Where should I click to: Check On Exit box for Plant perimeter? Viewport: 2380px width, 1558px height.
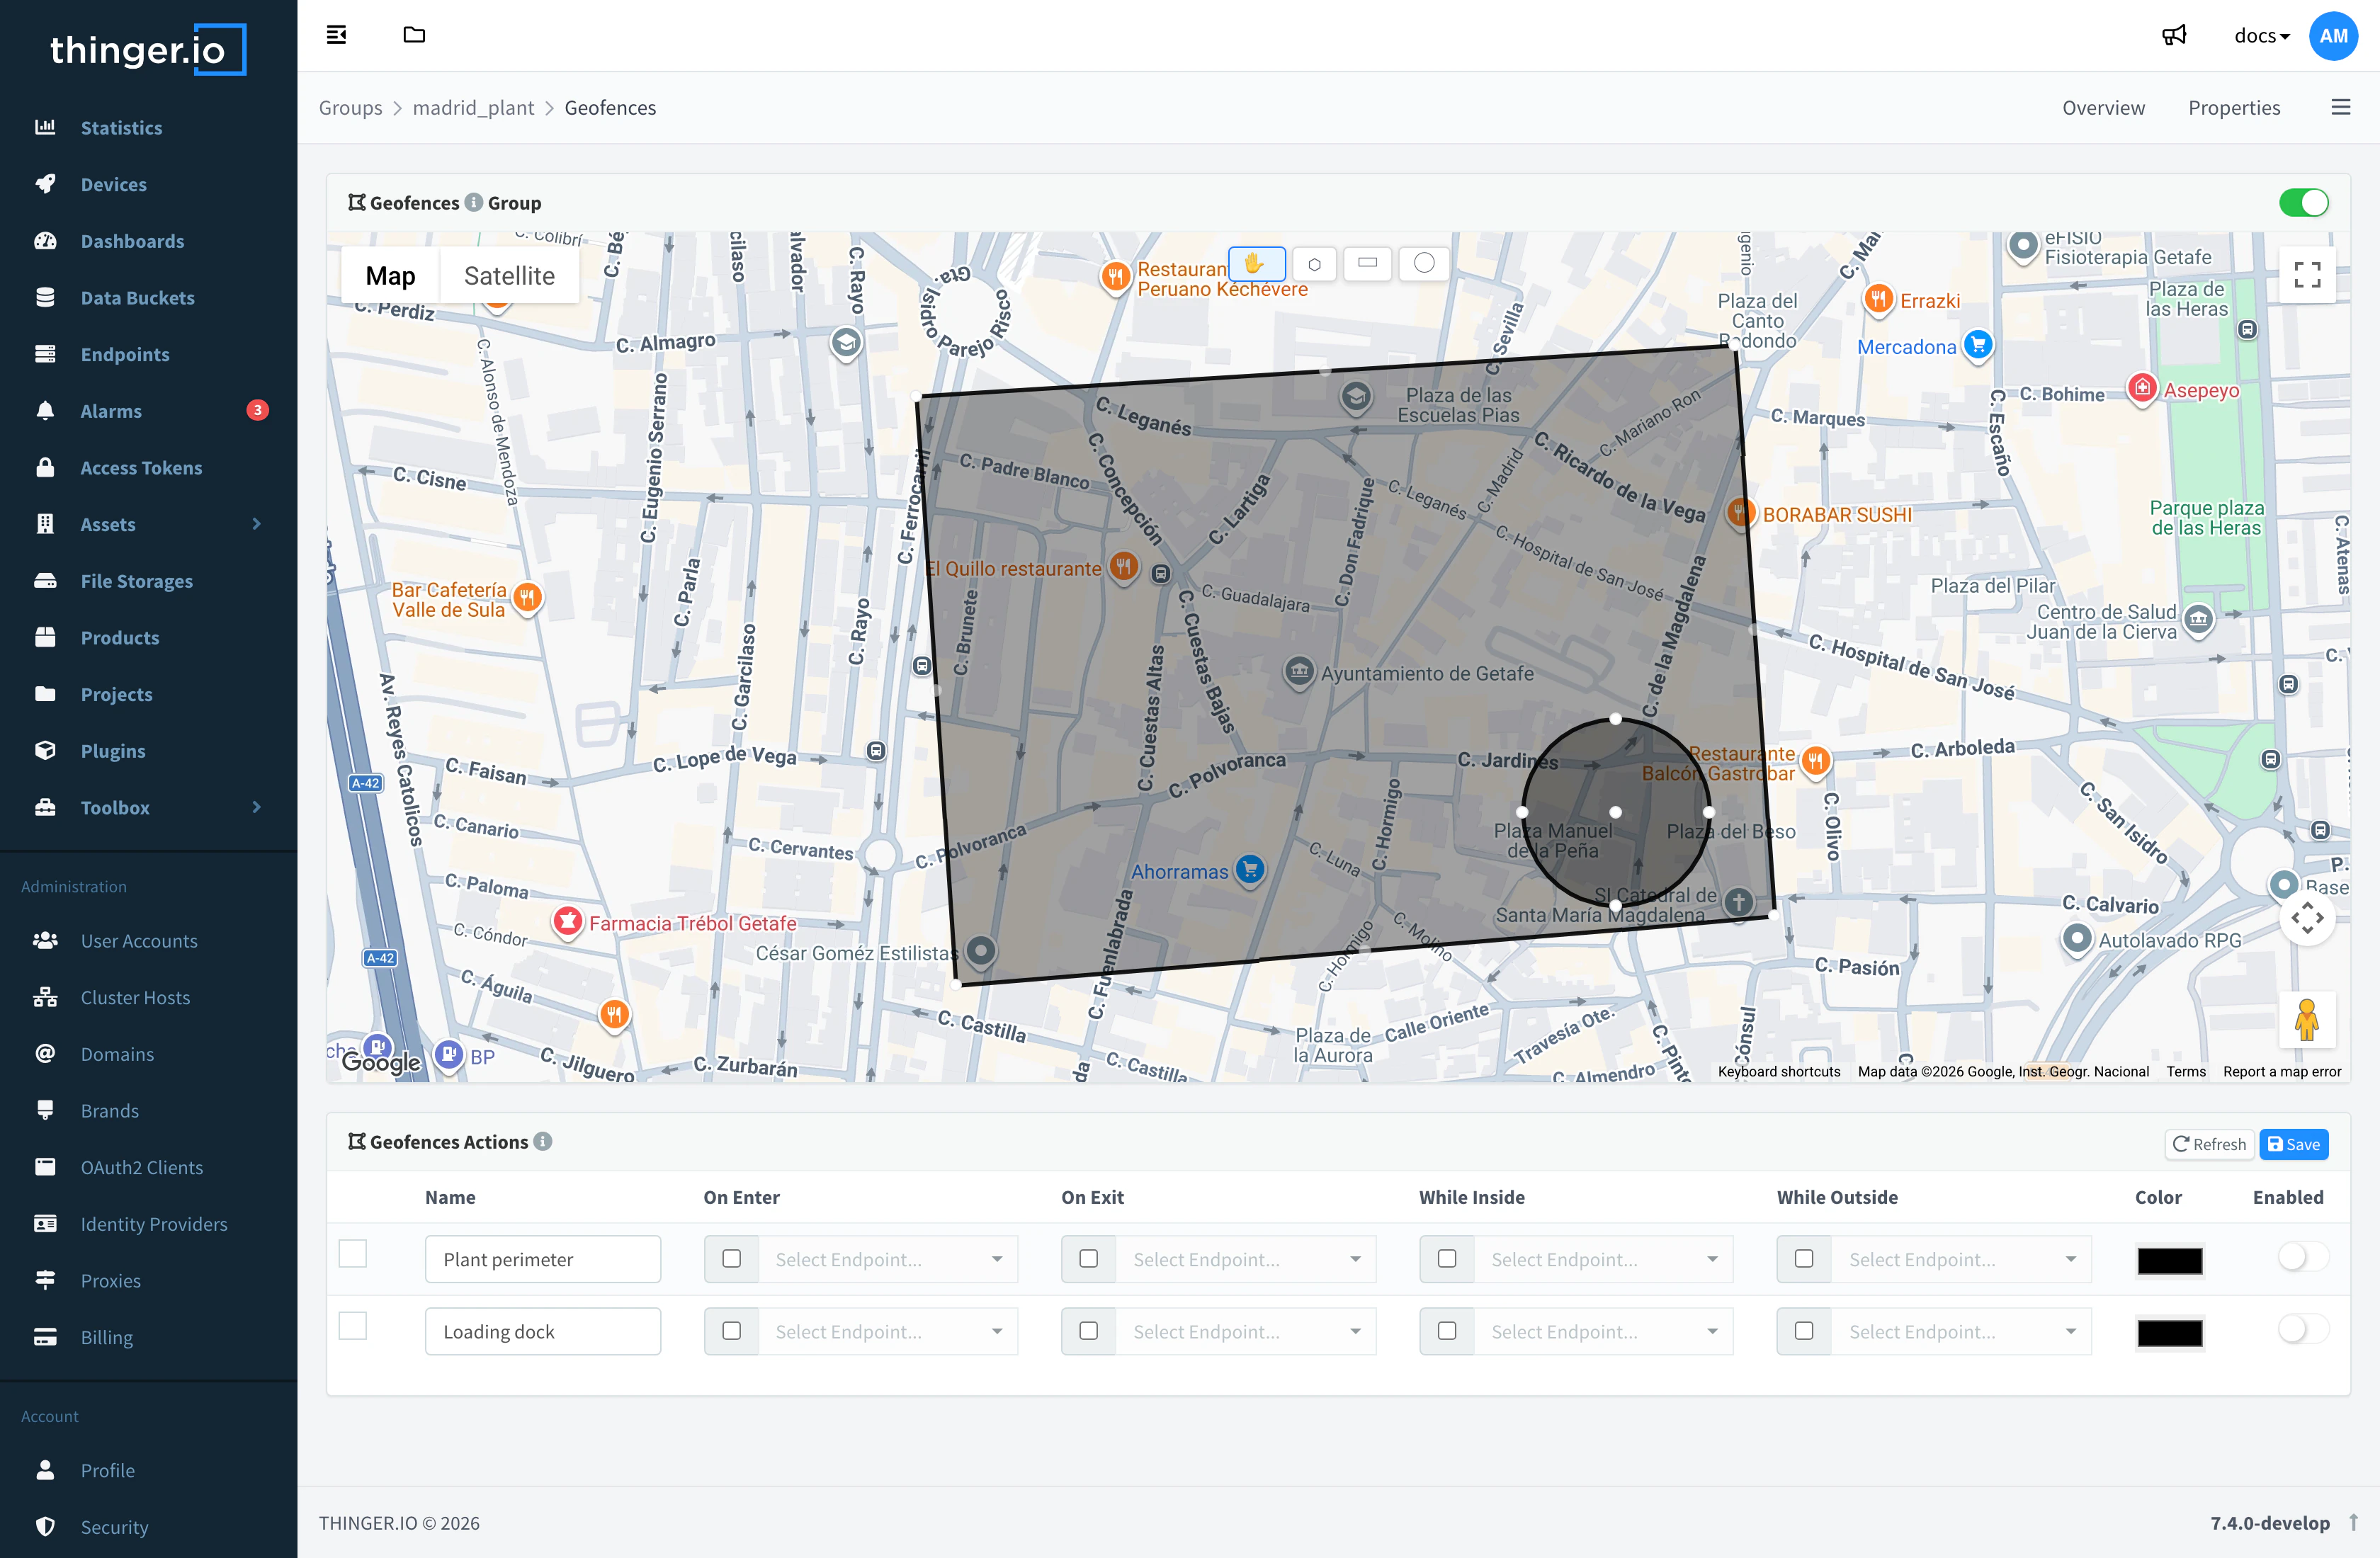(x=1089, y=1259)
